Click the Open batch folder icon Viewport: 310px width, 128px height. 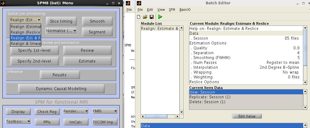[x=145, y=17]
